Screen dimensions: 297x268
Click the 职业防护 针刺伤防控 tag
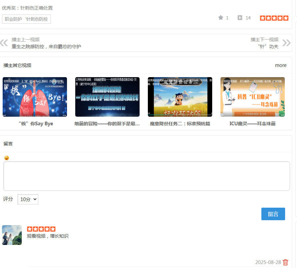(x=26, y=19)
